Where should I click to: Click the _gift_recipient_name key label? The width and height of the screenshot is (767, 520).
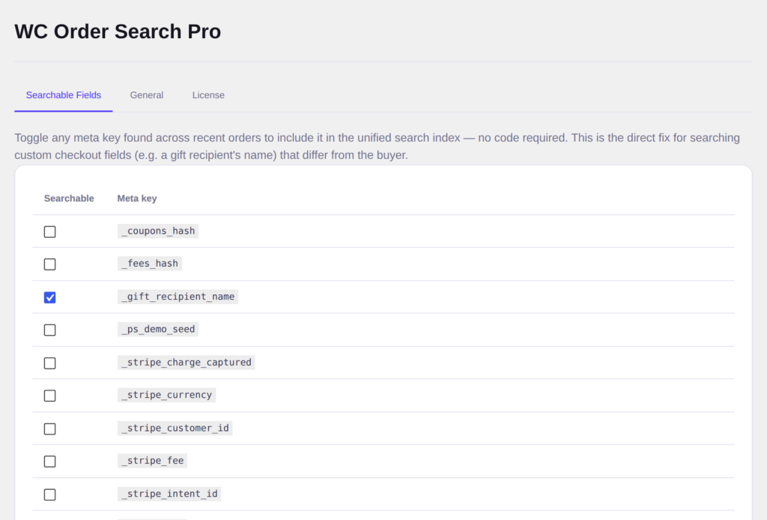pyautogui.click(x=178, y=297)
